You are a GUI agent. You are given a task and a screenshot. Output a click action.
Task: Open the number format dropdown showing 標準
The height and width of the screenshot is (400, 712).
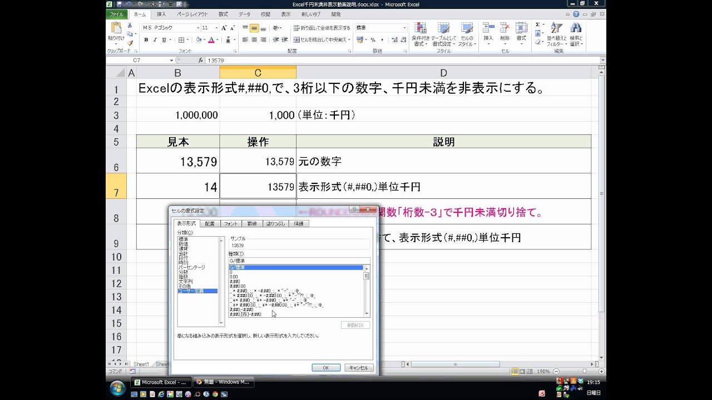click(x=404, y=28)
